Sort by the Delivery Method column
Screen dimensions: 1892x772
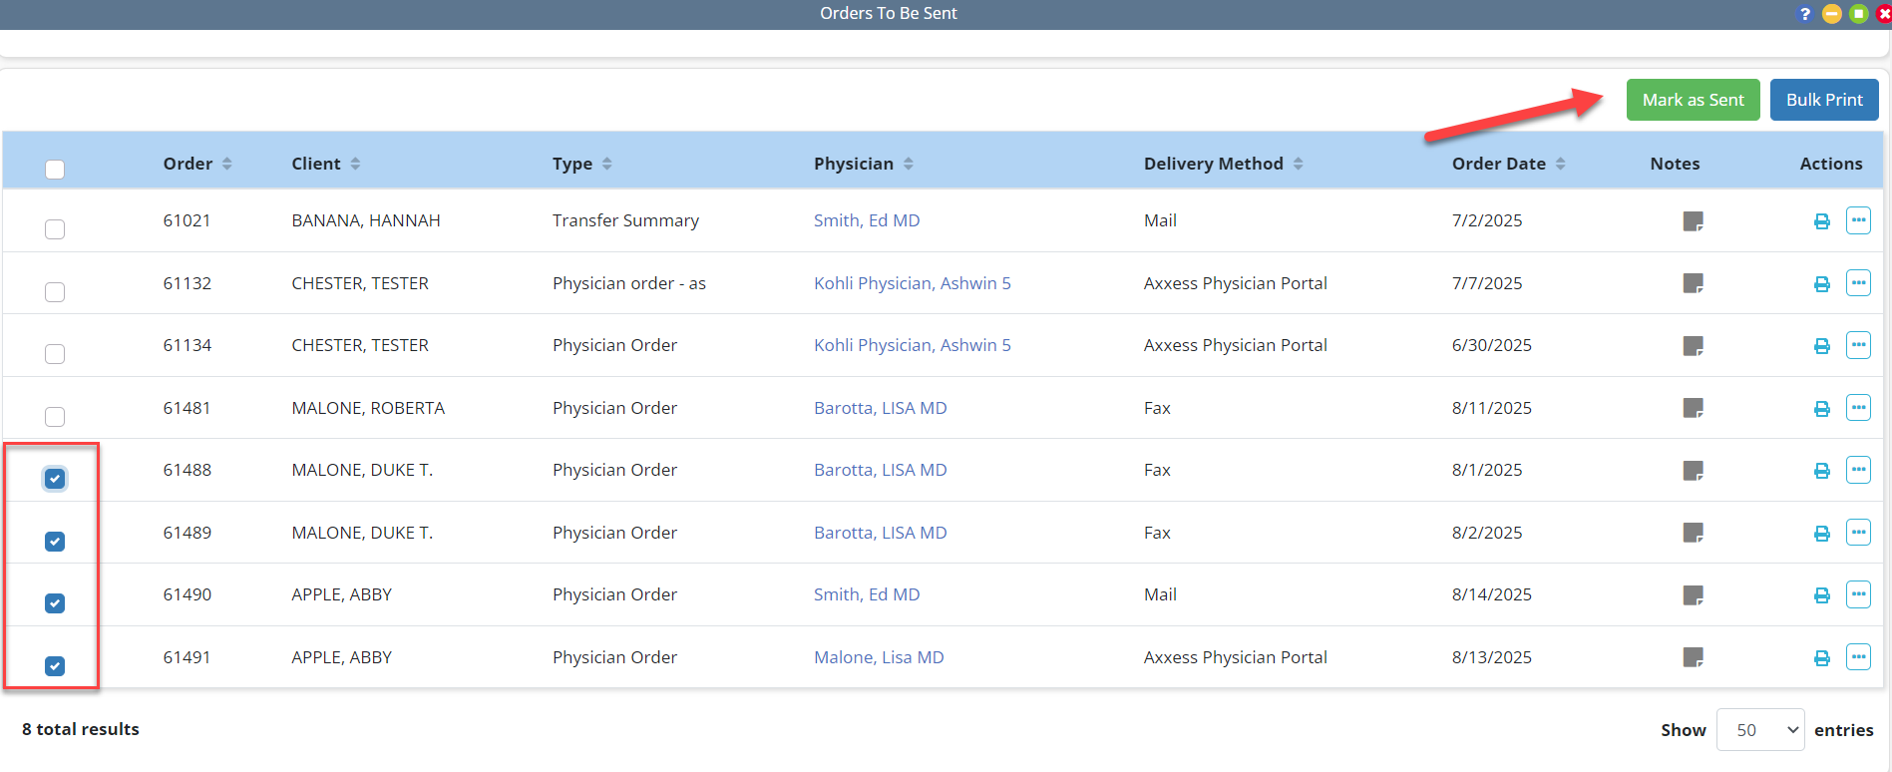[x=1222, y=164]
